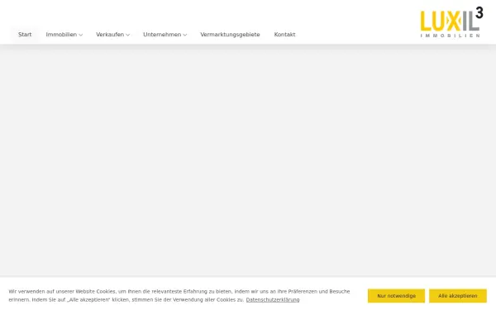Go to the Start menu item

pos(25,35)
